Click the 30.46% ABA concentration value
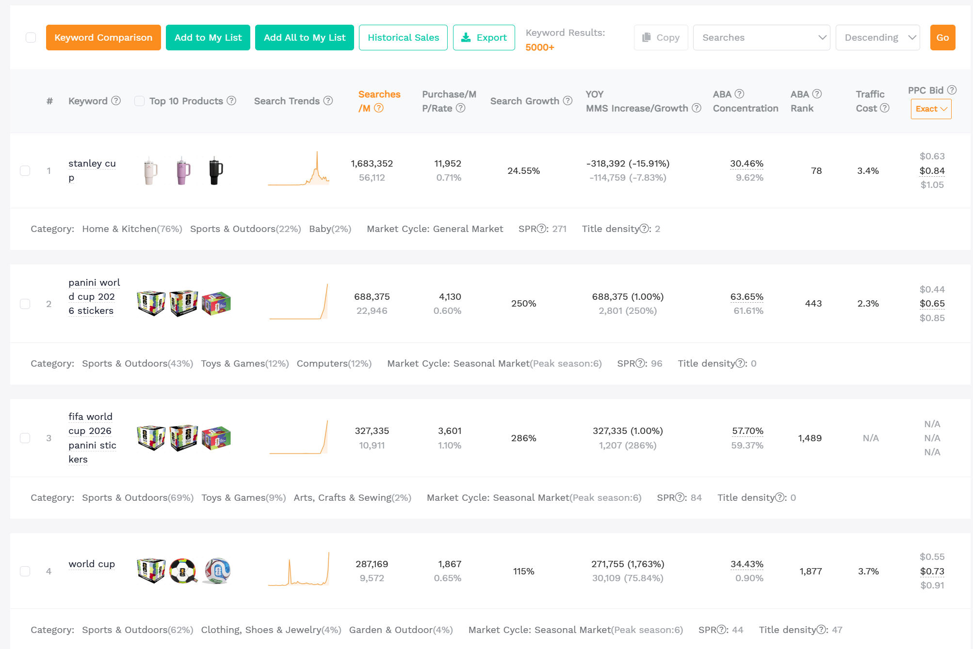Screen dimensions: 973x649 click(746, 164)
